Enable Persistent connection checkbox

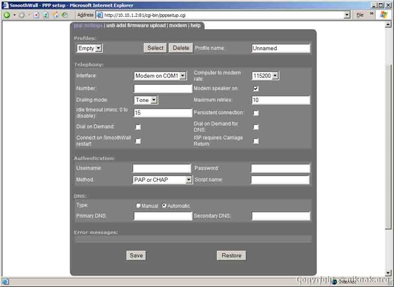tap(256, 113)
